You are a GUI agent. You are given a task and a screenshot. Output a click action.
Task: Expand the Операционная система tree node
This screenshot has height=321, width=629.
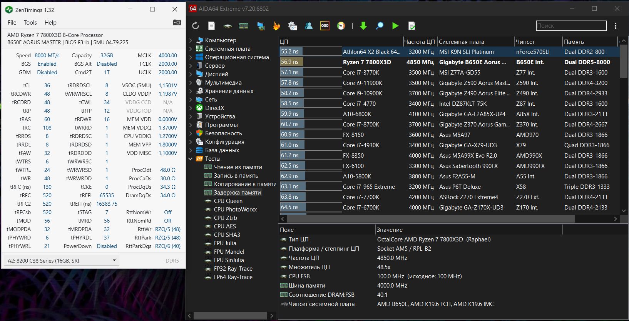[x=191, y=57]
